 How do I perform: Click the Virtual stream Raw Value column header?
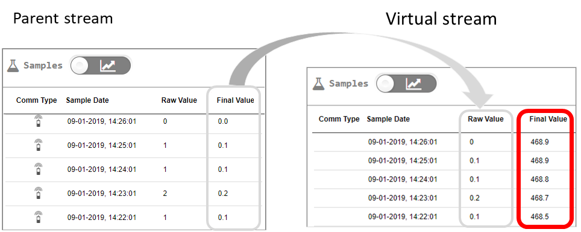pyautogui.click(x=485, y=119)
